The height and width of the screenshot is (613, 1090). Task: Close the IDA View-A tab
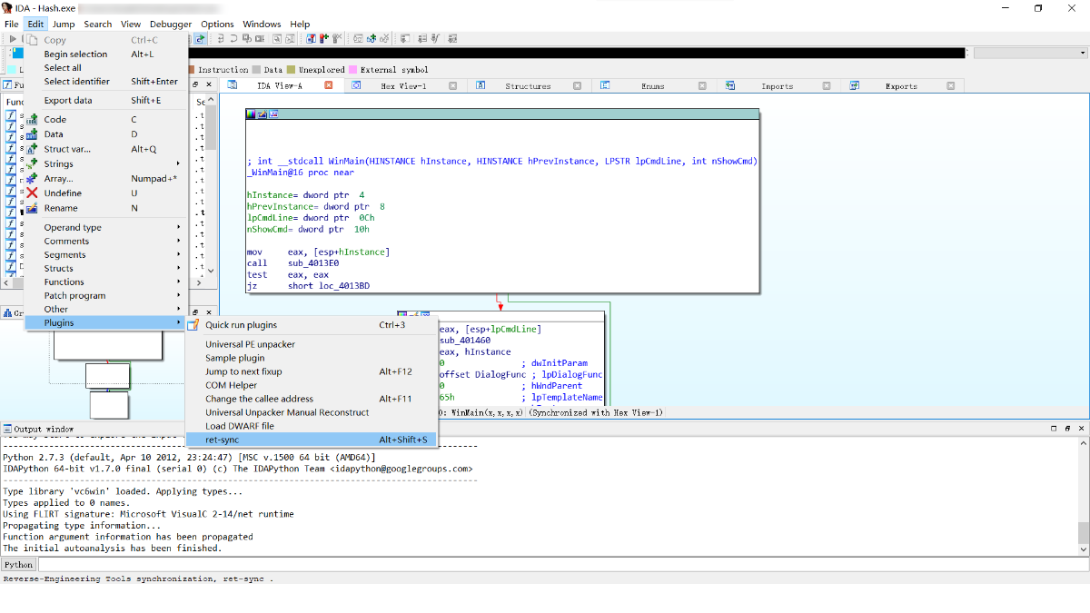coord(329,85)
